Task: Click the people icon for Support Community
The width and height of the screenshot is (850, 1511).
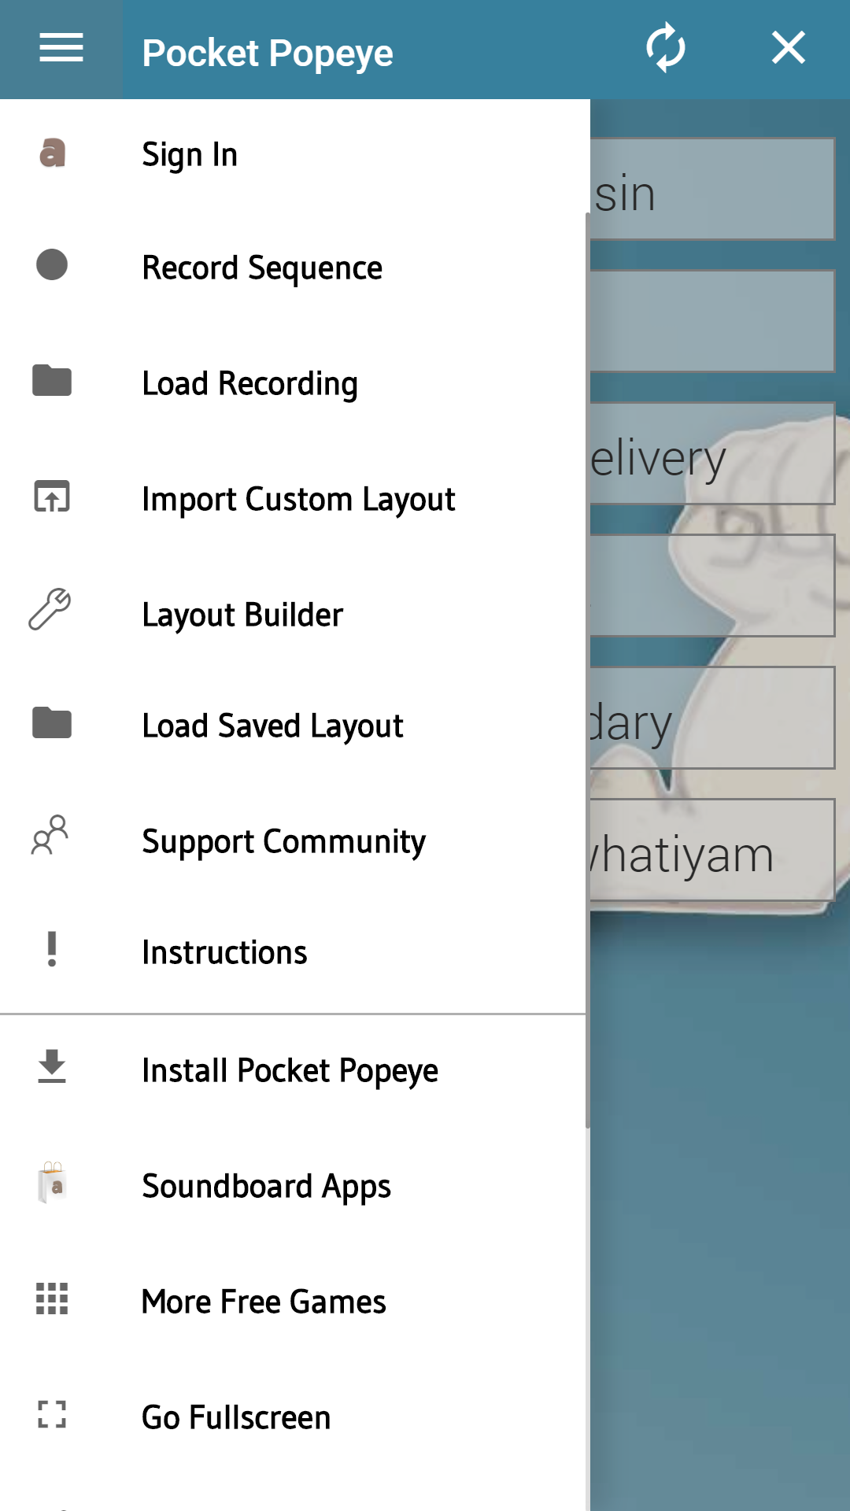Action: [x=50, y=836]
